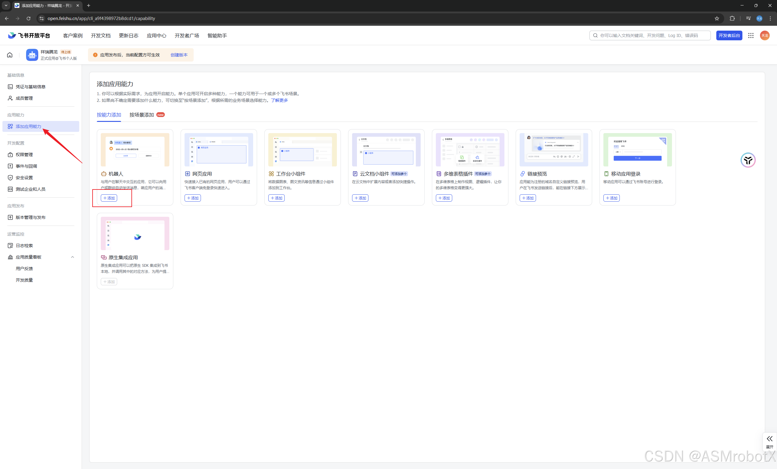This screenshot has height=469, width=777.
Task: Open 权限管理 in the sidebar
Action: [x=24, y=155]
